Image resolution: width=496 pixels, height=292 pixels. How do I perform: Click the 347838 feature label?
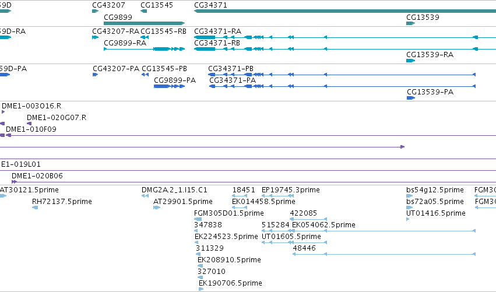click(208, 225)
